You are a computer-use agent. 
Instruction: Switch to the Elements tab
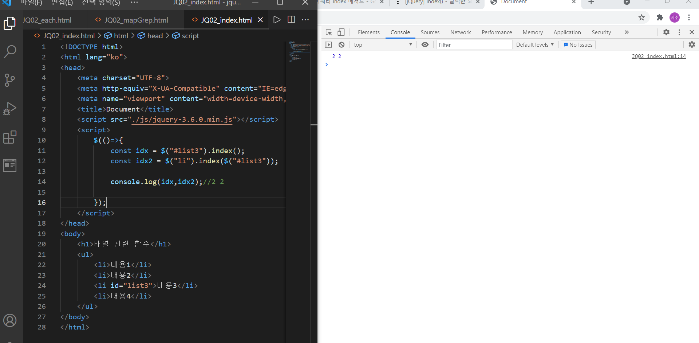(x=368, y=32)
